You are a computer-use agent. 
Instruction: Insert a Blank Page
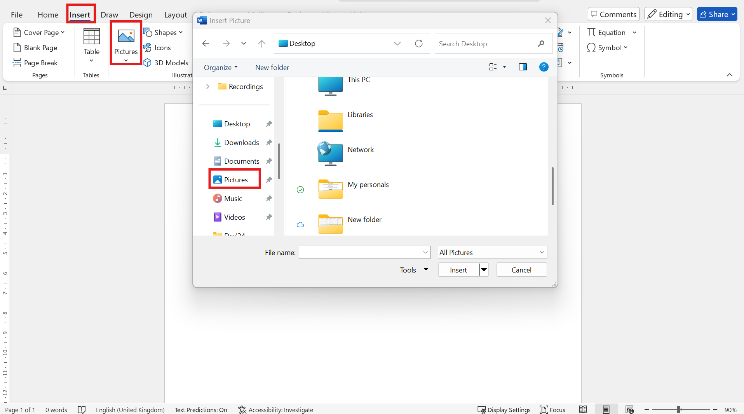(35, 48)
